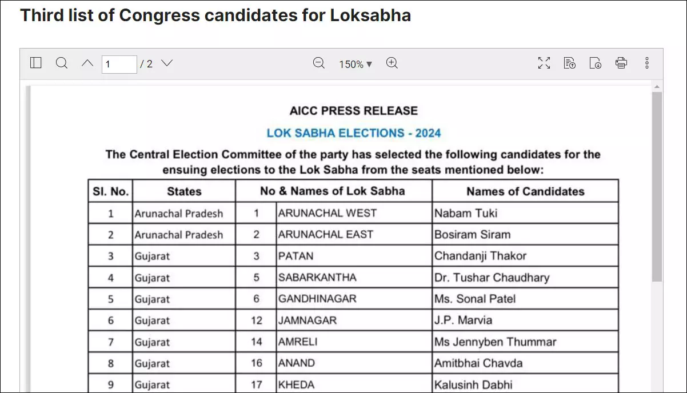Image resolution: width=687 pixels, height=393 pixels.
Task: Select the GANDHINAGAR constituency cell
Action: click(354, 299)
